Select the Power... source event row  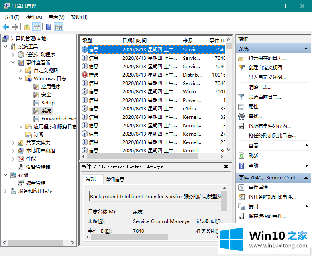(x=153, y=100)
